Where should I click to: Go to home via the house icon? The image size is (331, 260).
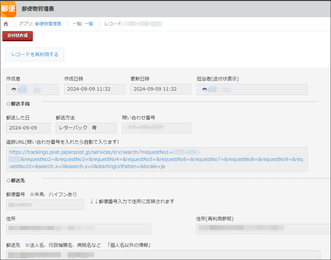pyautogui.click(x=6, y=24)
